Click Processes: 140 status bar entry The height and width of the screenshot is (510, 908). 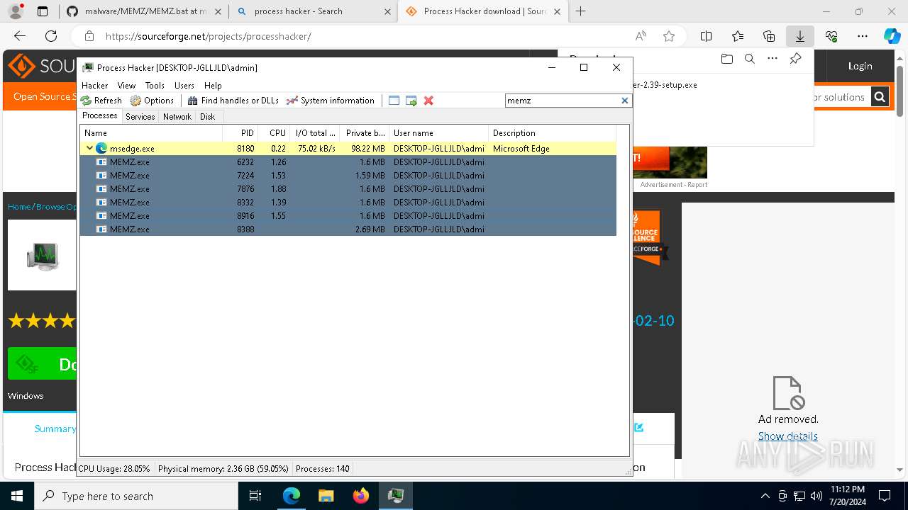[x=323, y=469]
